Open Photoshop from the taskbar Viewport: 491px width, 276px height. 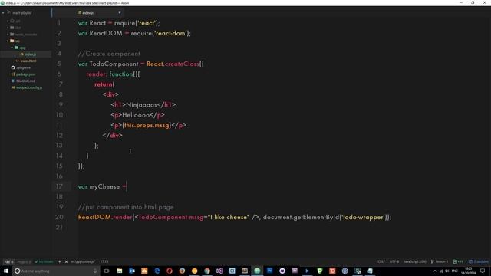(x=269, y=271)
